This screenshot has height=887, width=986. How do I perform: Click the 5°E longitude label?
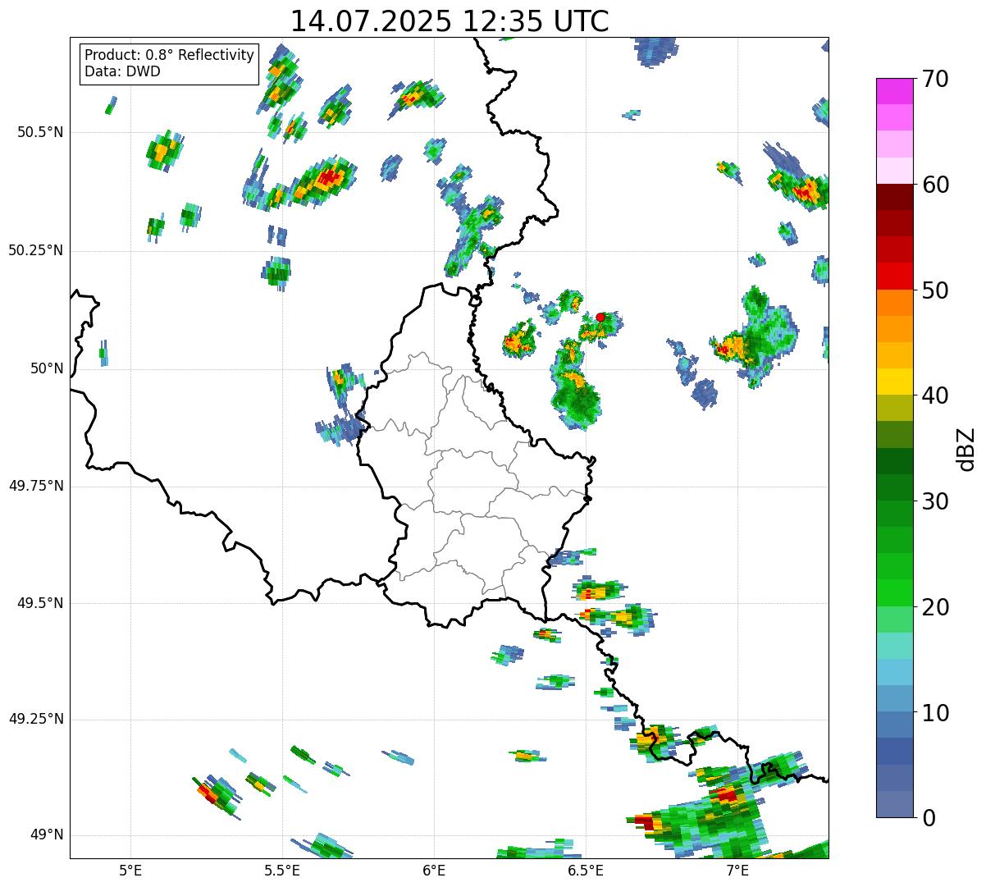pos(130,870)
